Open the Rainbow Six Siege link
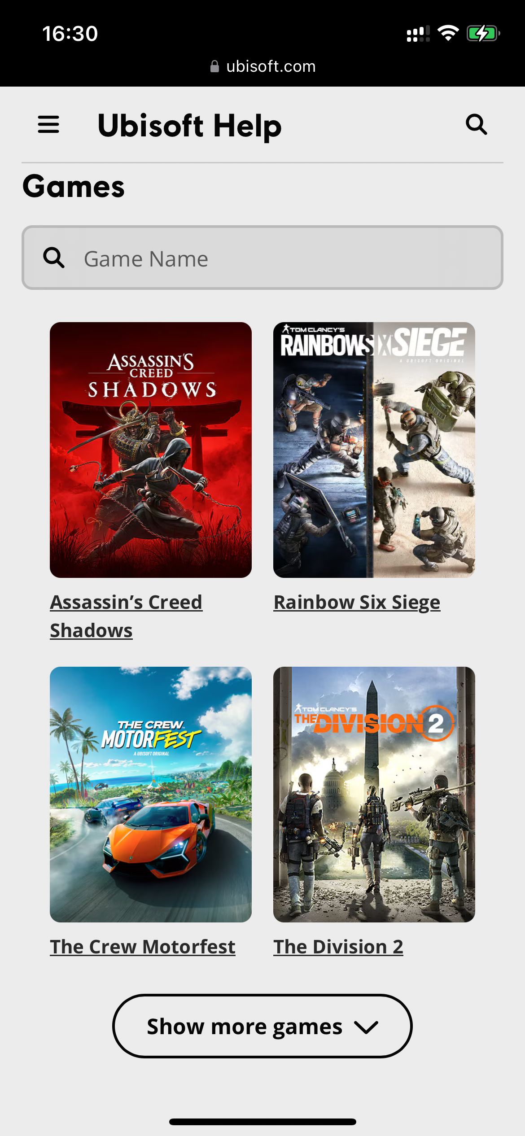The image size is (525, 1136). [357, 602]
